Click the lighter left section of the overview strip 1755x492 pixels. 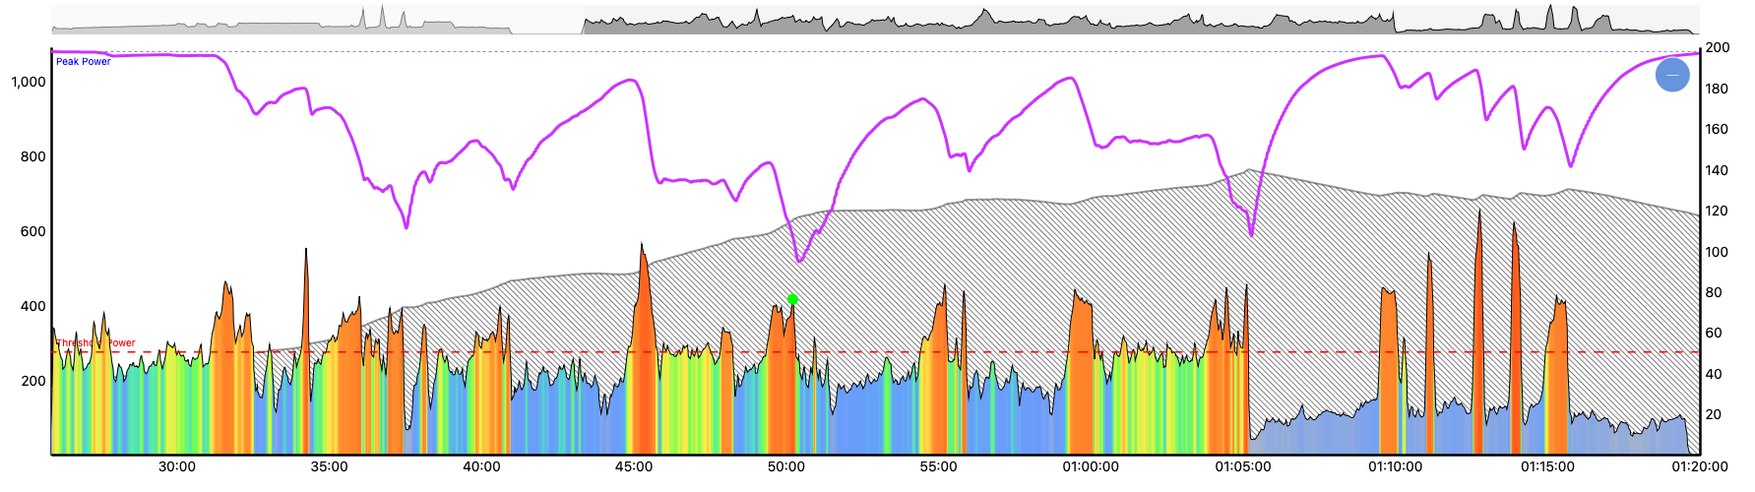(295, 22)
